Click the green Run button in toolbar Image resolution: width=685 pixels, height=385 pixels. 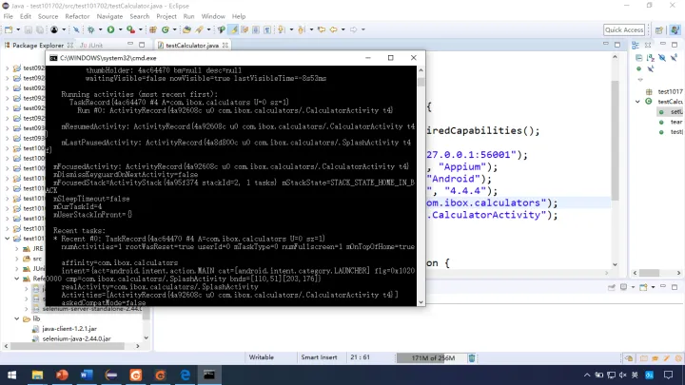tap(111, 29)
